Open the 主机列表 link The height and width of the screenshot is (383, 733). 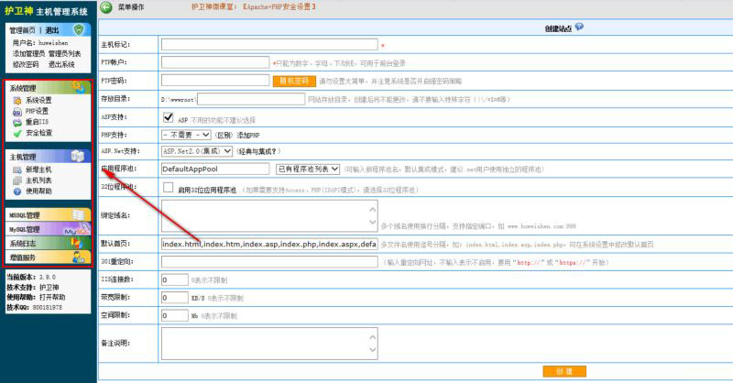(x=38, y=181)
